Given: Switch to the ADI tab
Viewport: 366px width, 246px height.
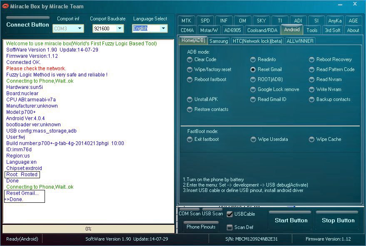Looking at the screenshot, I should point(298,21).
